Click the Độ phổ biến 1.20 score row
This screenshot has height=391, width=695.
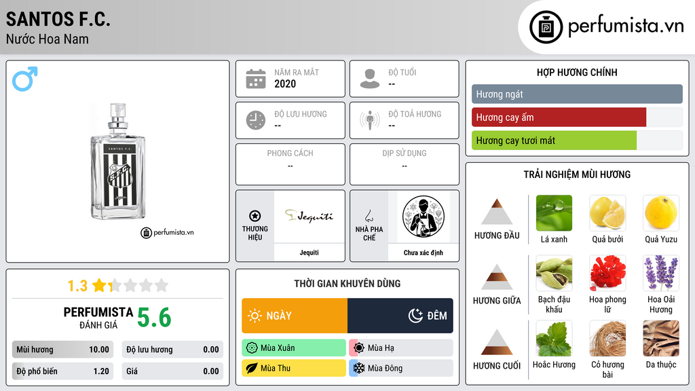(62, 371)
